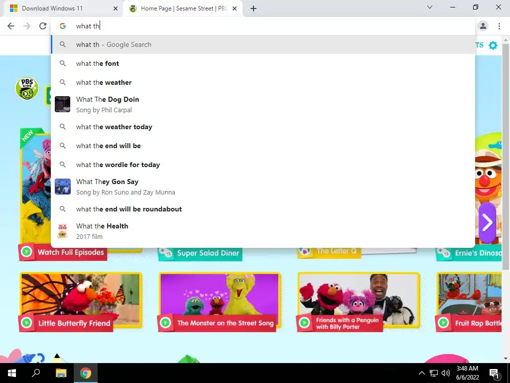Click the page vertical scrollbar thumb
This screenshot has width=510, height=383.
tap(506, 156)
